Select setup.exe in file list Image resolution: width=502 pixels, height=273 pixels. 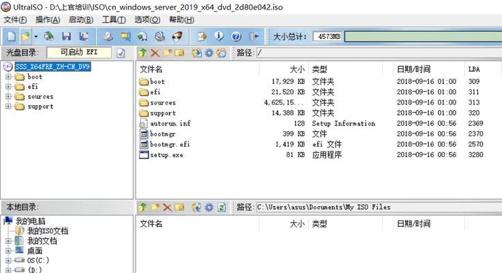point(166,155)
